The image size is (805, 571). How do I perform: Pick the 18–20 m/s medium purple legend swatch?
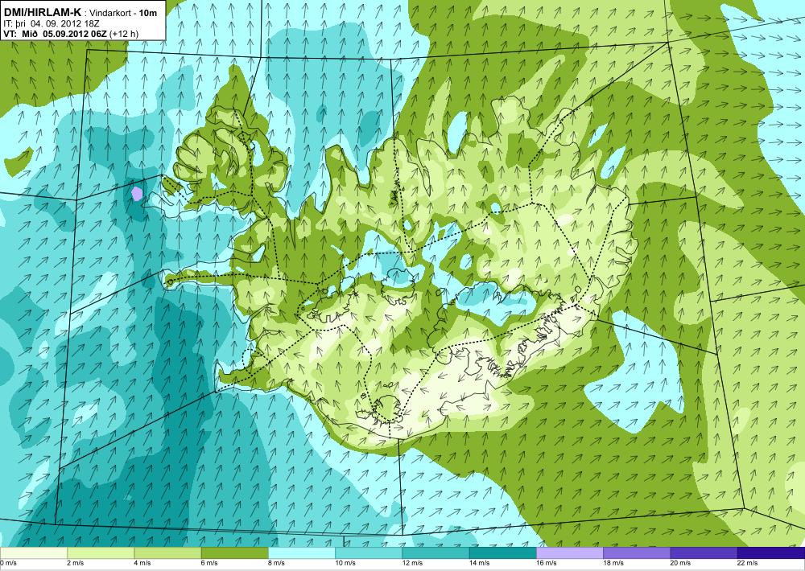coord(637,553)
